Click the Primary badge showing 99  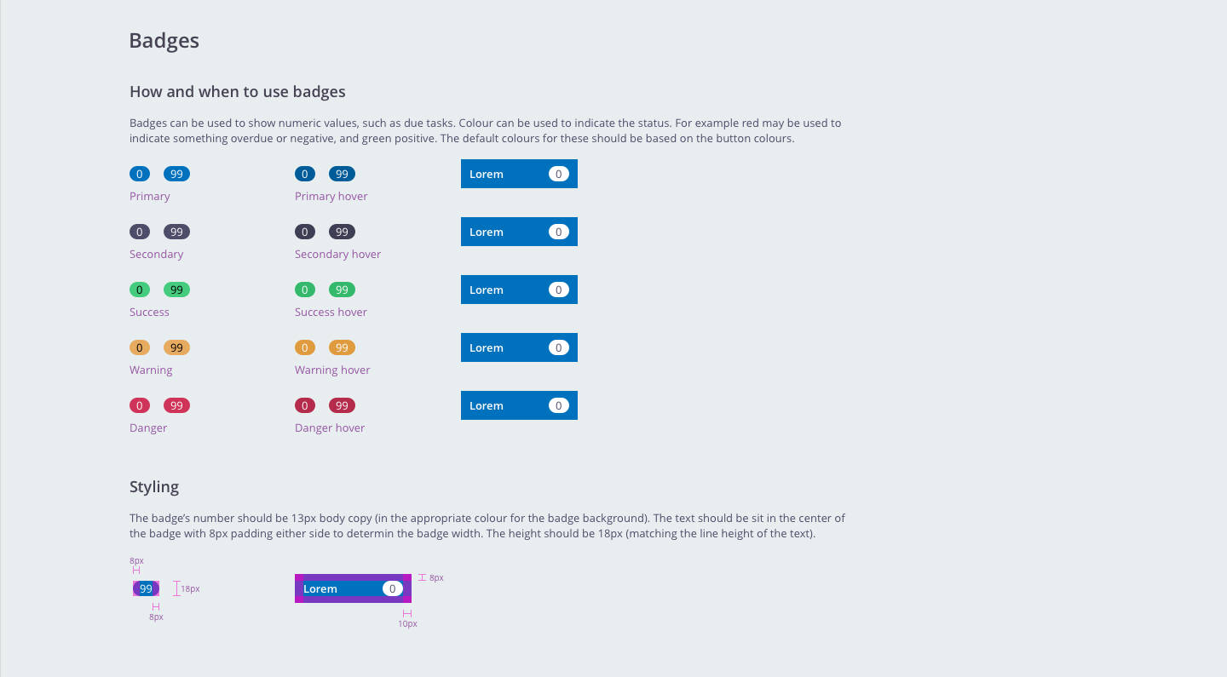pyautogui.click(x=176, y=174)
